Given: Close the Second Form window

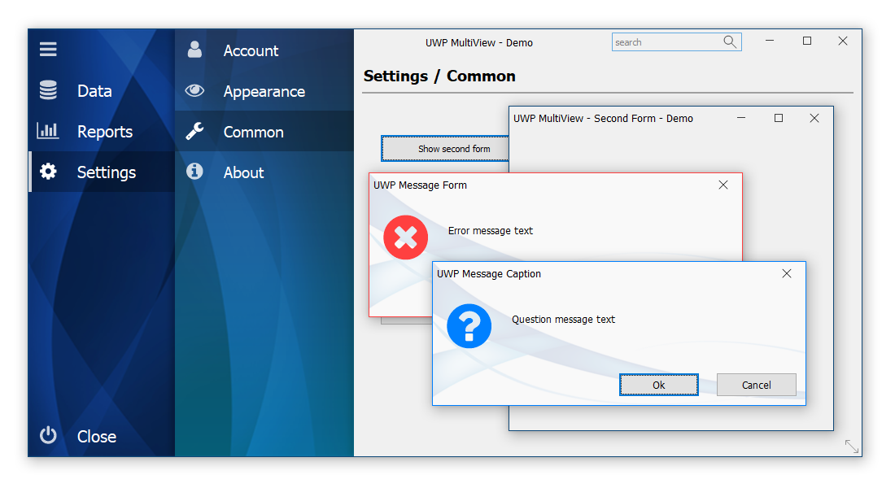Looking at the screenshot, I should click(814, 118).
